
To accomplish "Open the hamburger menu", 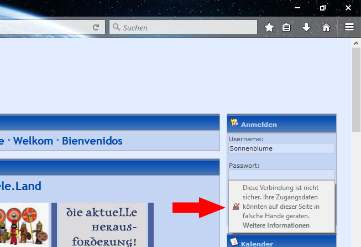I will click(349, 27).
